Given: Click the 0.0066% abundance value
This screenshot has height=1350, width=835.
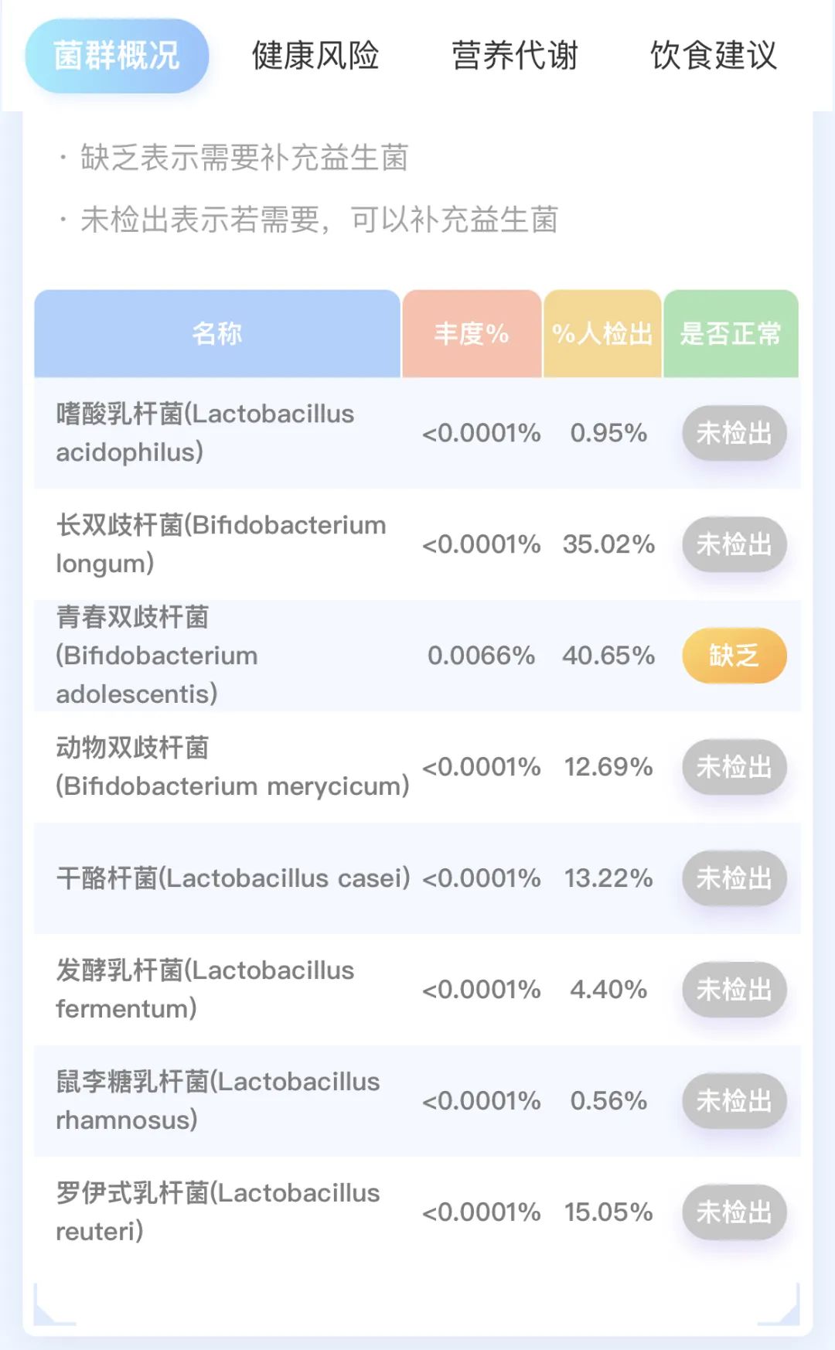Looking at the screenshot, I should pyautogui.click(x=481, y=656).
